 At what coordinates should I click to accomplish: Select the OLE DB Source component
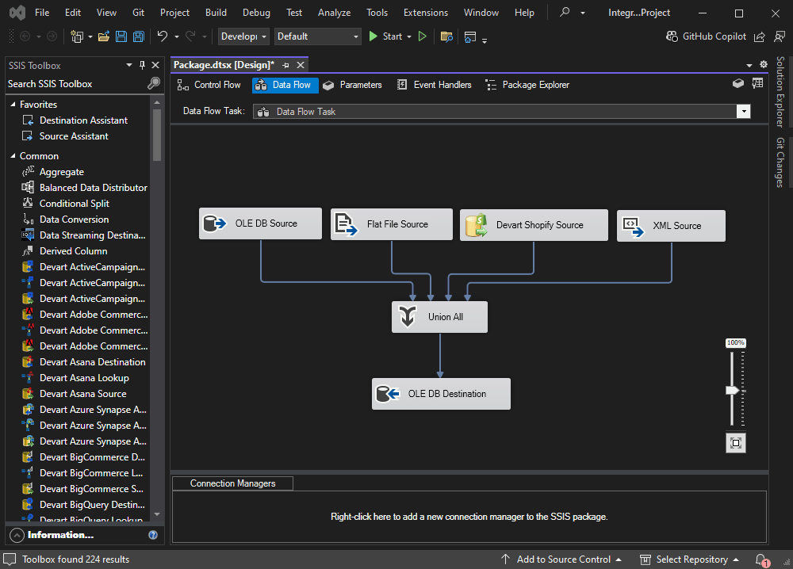click(x=260, y=223)
